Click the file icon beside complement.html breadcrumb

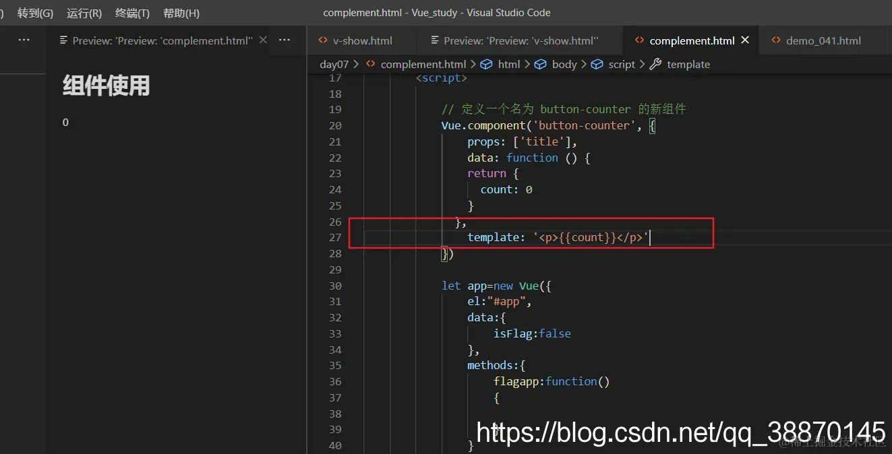pyautogui.click(x=370, y=64)
